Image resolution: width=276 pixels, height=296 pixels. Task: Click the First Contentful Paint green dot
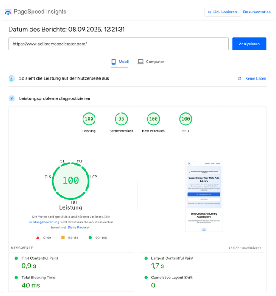[16, 258]
